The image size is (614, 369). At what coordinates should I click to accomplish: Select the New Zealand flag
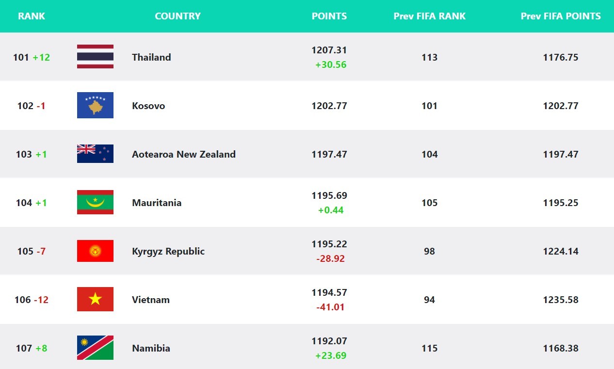tap(95, 154)
